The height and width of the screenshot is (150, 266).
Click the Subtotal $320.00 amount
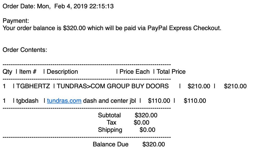[146, 115]
